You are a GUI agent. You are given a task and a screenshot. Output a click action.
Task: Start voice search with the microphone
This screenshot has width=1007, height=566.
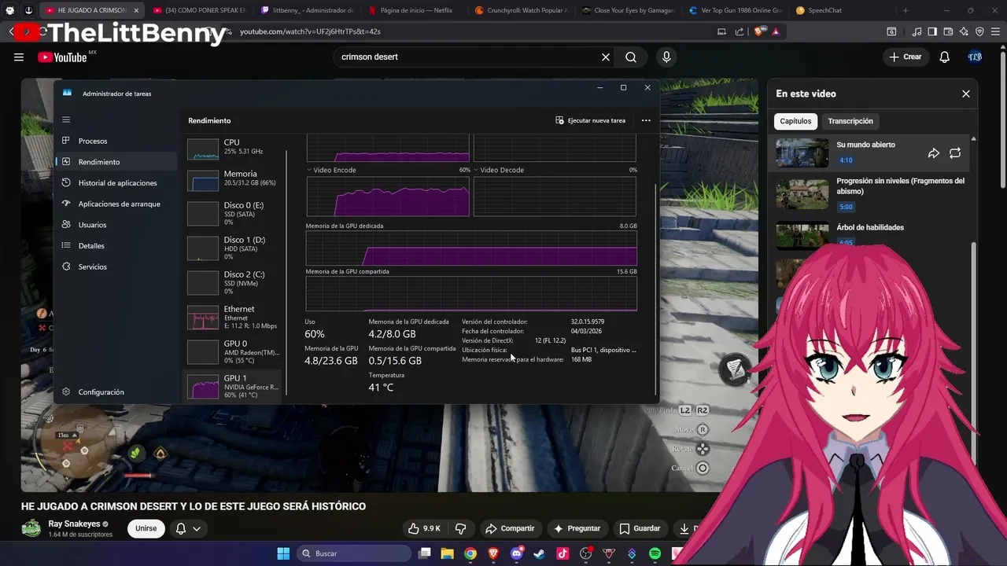(666, 57)
